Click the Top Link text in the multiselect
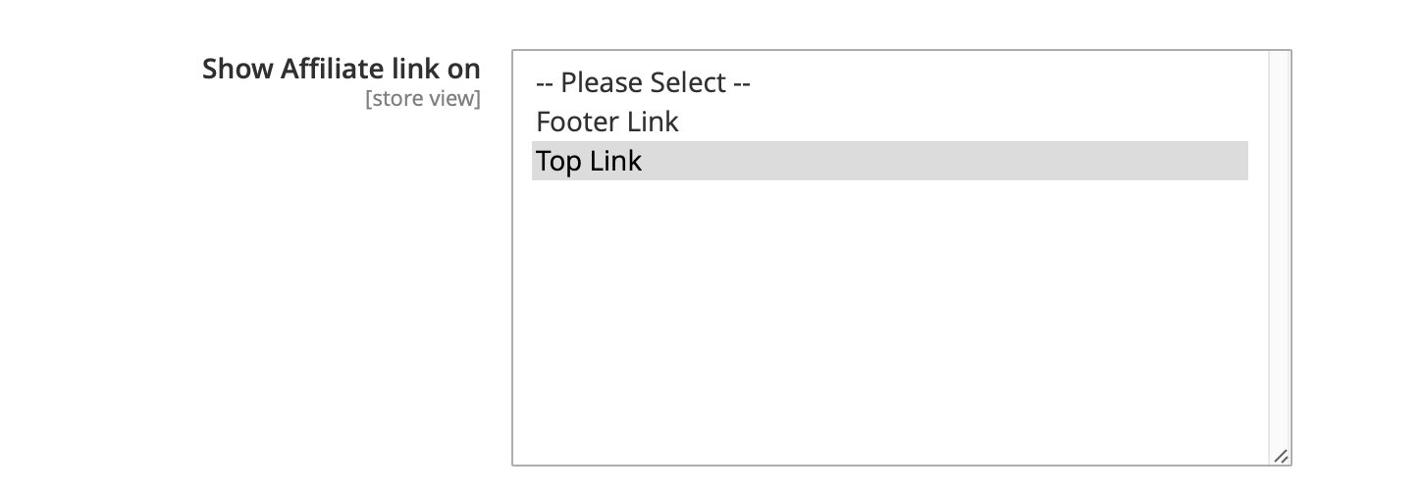The height and width of the screenshot is (492, 1423). [589, 161]
